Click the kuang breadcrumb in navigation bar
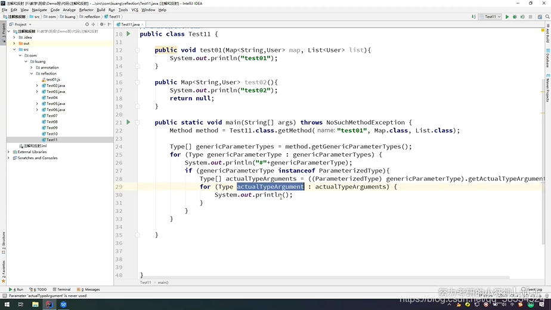 67,17
